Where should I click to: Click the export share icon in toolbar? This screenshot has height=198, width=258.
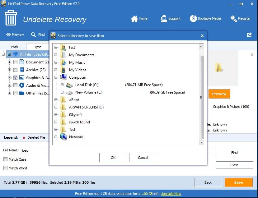[249, 35]
